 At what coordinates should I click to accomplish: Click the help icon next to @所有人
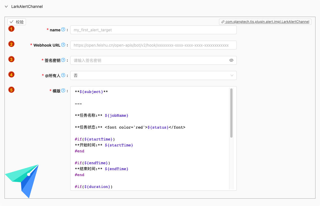point(63,75)
